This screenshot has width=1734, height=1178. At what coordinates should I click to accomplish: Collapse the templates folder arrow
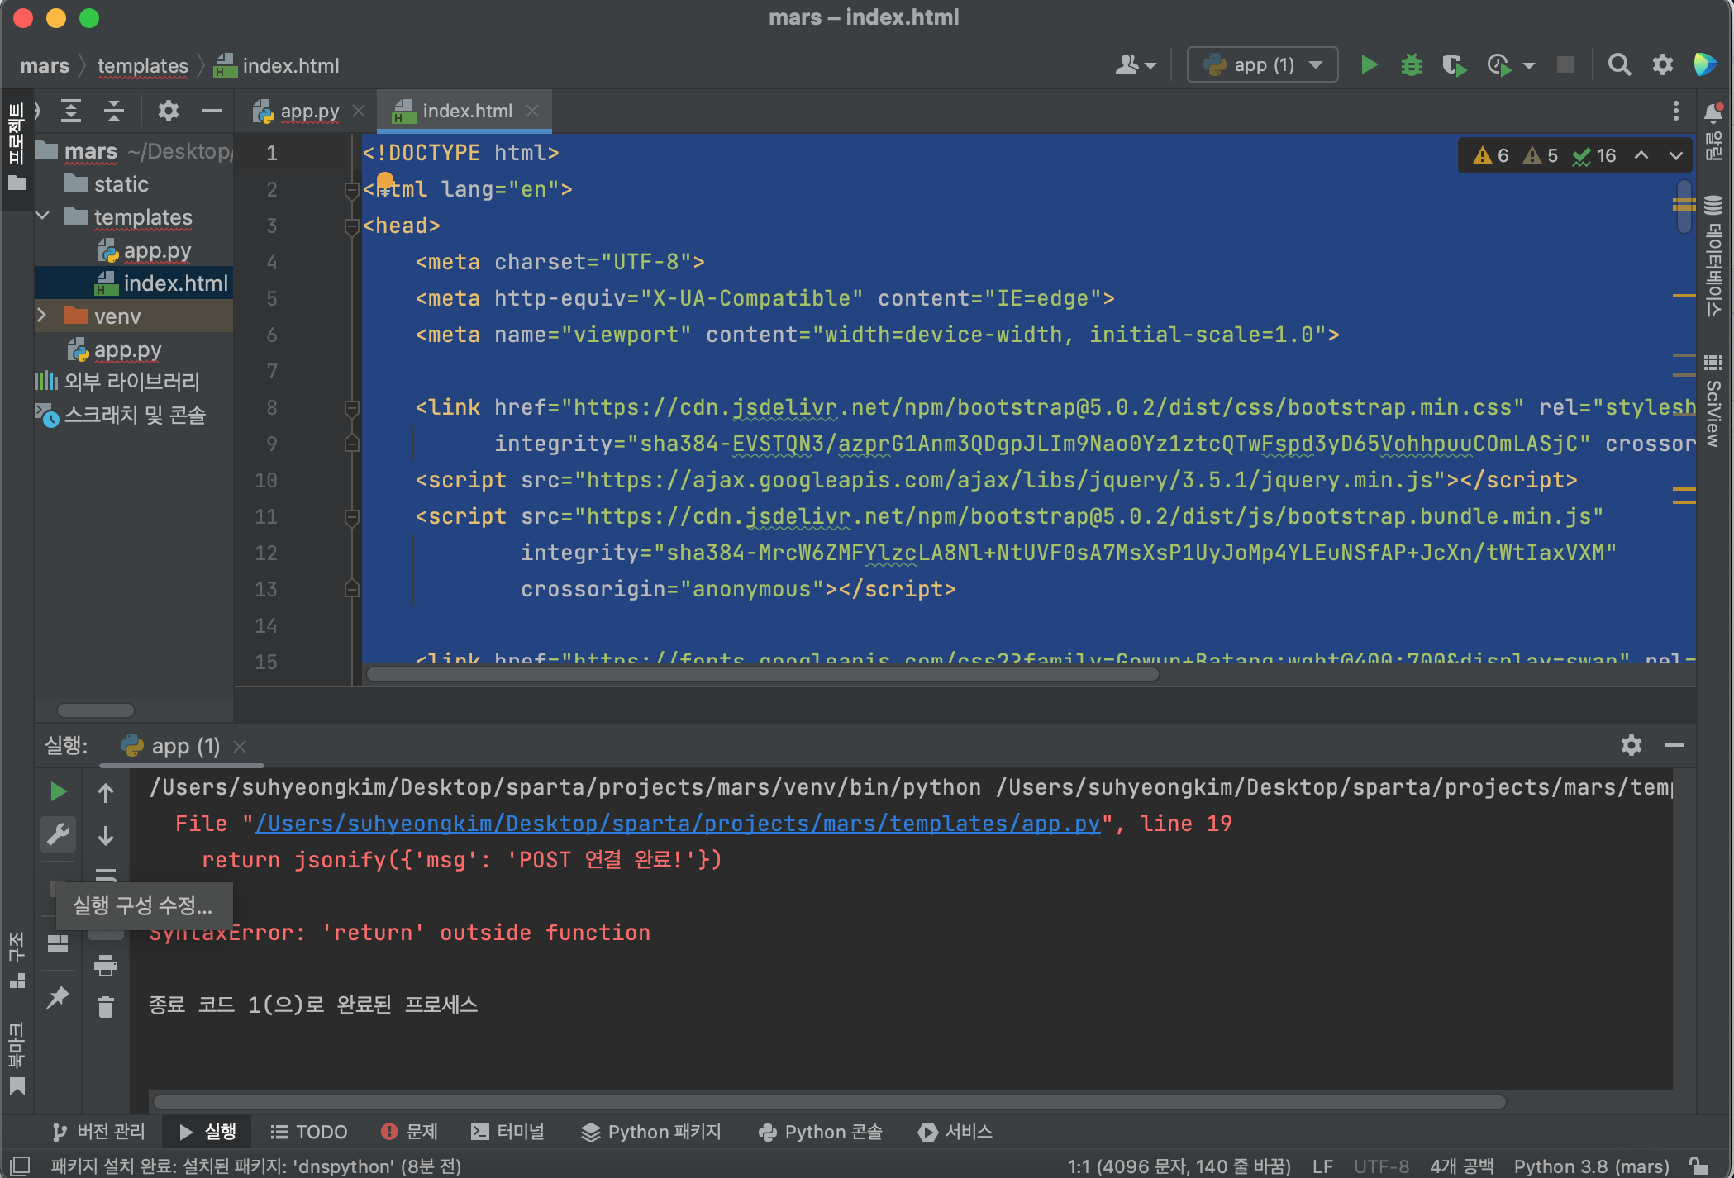43,216
